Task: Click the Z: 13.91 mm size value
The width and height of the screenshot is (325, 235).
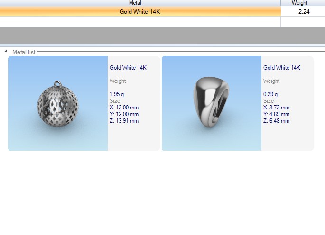Action: (x=124, y=121)
